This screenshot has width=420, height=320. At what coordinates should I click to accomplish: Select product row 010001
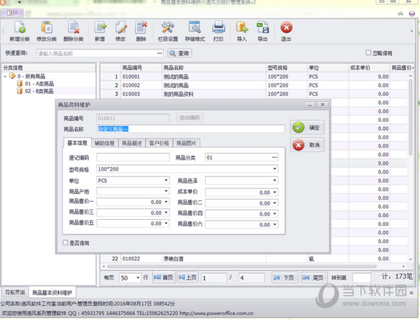tap(253, 76)
